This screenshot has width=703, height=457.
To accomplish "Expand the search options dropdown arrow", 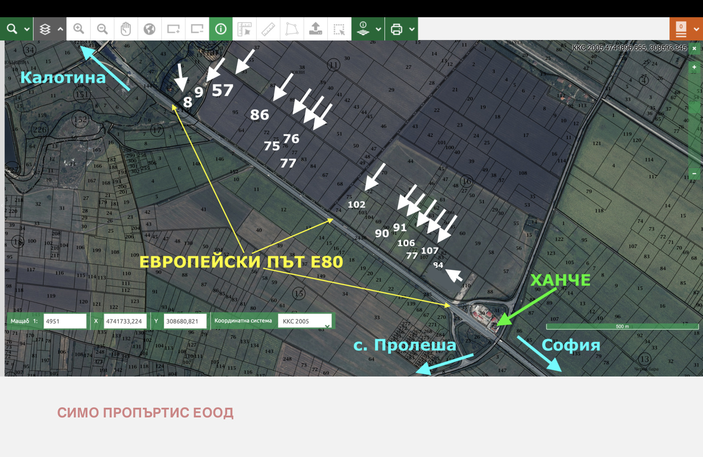I will coord(27,29).
